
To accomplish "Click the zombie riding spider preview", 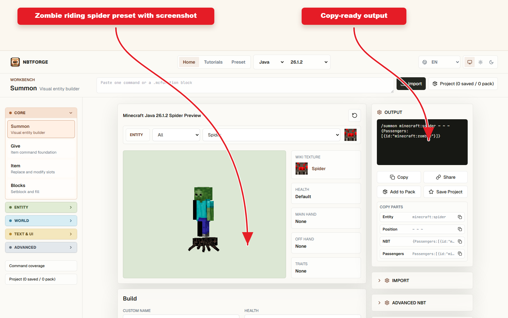I will click(x=204, y=214).
